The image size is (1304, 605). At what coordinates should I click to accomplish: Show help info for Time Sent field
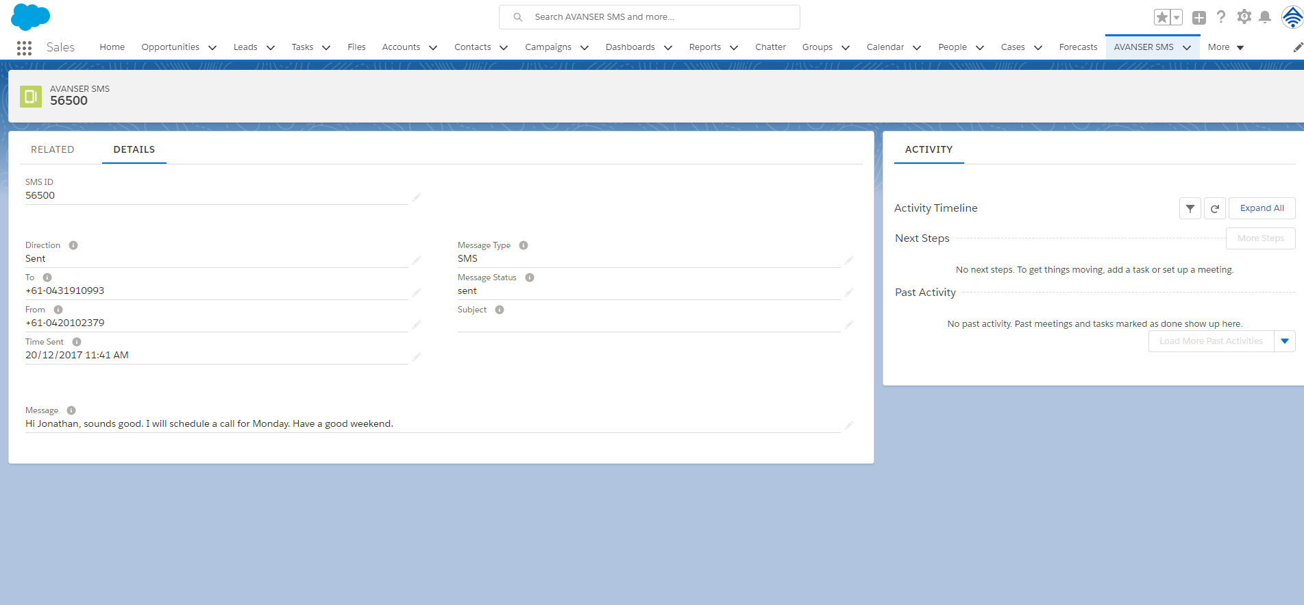[x=77, y=342]
